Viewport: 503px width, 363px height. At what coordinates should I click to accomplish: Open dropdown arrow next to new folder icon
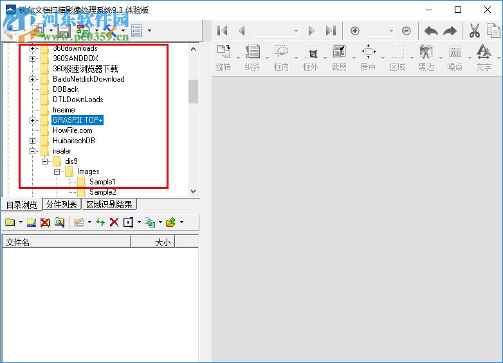(21, 222)
